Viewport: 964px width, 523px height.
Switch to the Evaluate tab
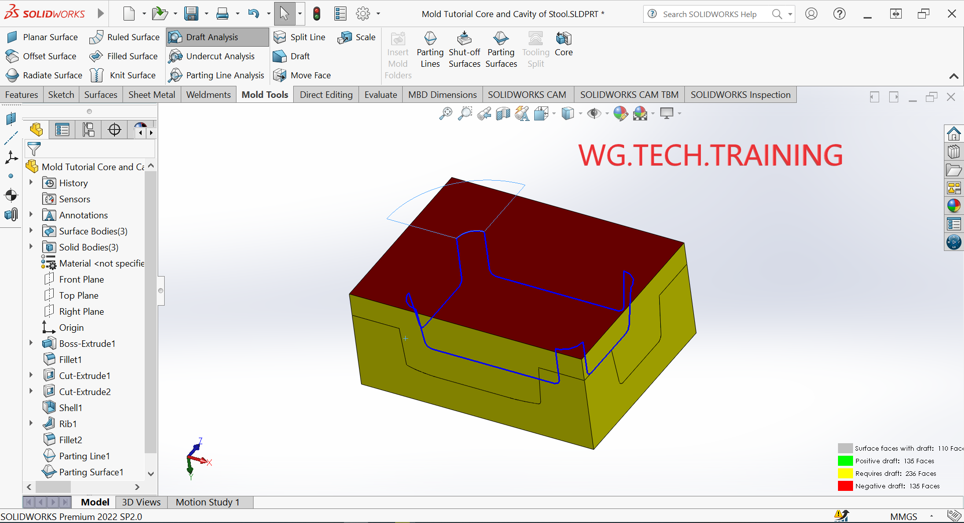point(381,95)
